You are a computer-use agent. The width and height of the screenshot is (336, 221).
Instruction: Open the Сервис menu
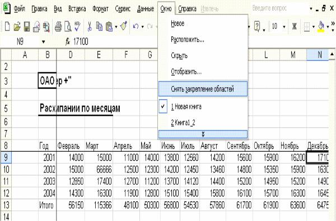[123, 9]
